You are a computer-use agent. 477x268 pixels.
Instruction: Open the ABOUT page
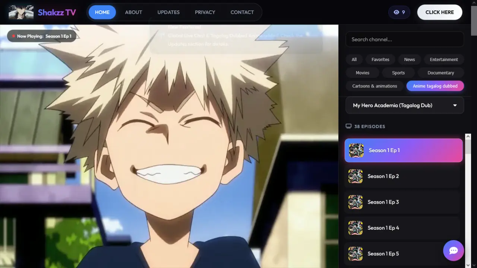pyautogui.click(x=133, y=12)
